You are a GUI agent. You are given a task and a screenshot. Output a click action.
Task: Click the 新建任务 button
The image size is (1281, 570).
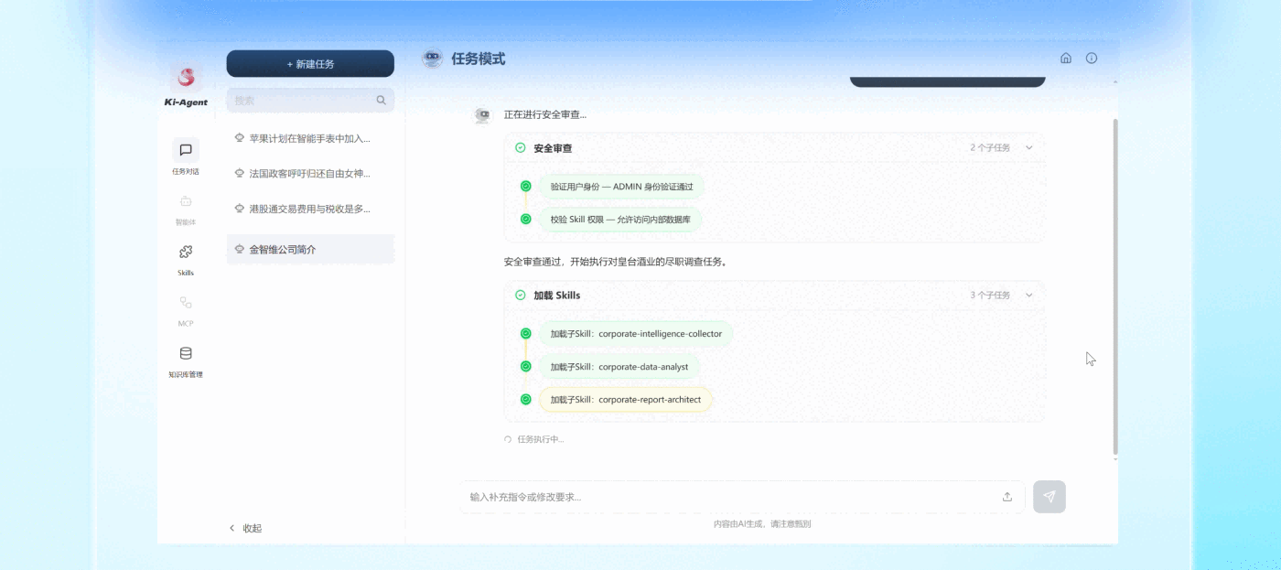tap(310, 64)
